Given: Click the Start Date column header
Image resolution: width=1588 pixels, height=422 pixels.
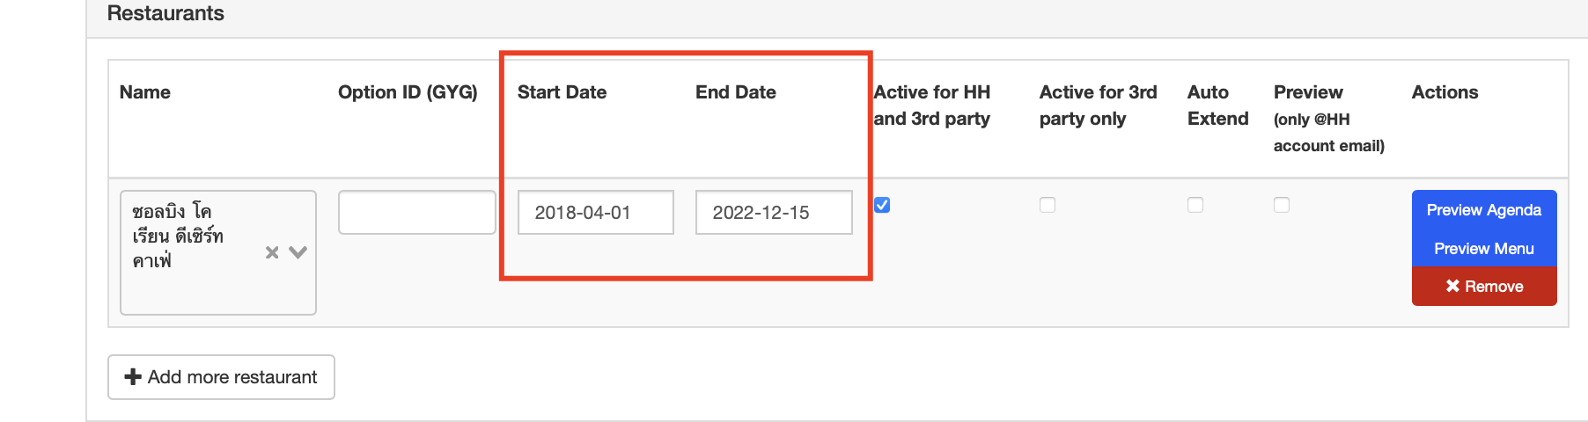Looking at the screenshot, I should click(x=562, y=92).
